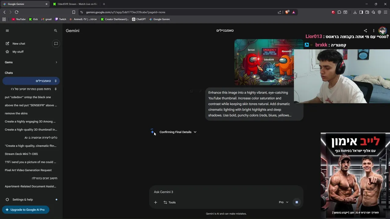
Task: Open the Apartment-Related Document Assist chat
Action: [x=31, y=186]
